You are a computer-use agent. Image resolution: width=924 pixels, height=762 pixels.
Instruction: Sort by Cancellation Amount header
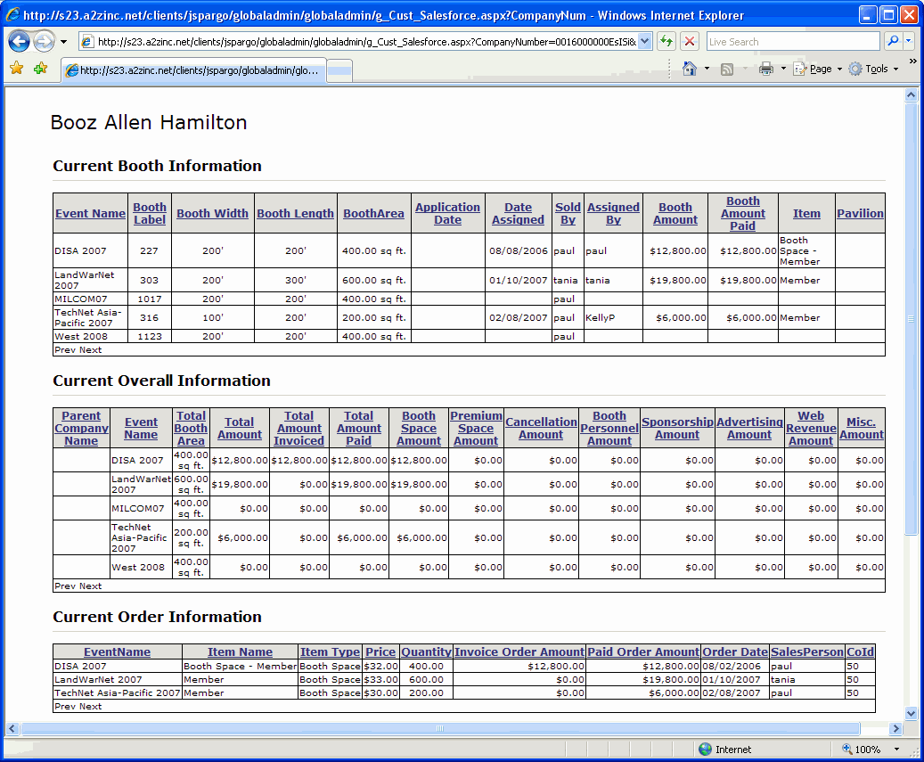pos(541,428)
